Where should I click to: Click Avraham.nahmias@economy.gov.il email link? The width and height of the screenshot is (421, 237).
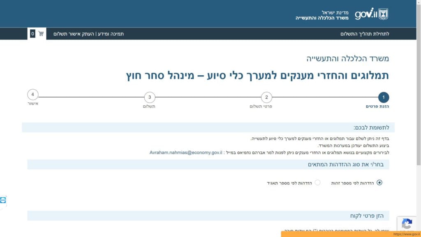pos(185,152)
